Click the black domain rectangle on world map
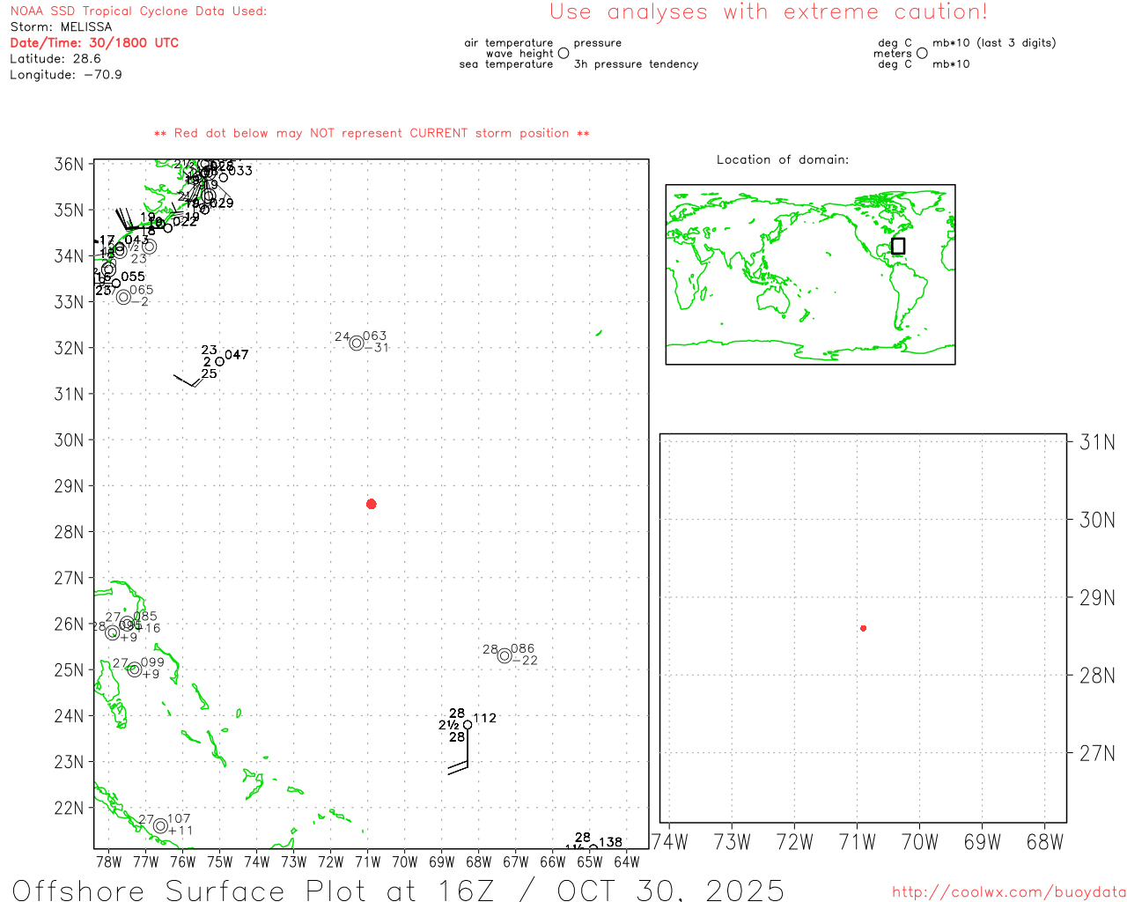 898,246
